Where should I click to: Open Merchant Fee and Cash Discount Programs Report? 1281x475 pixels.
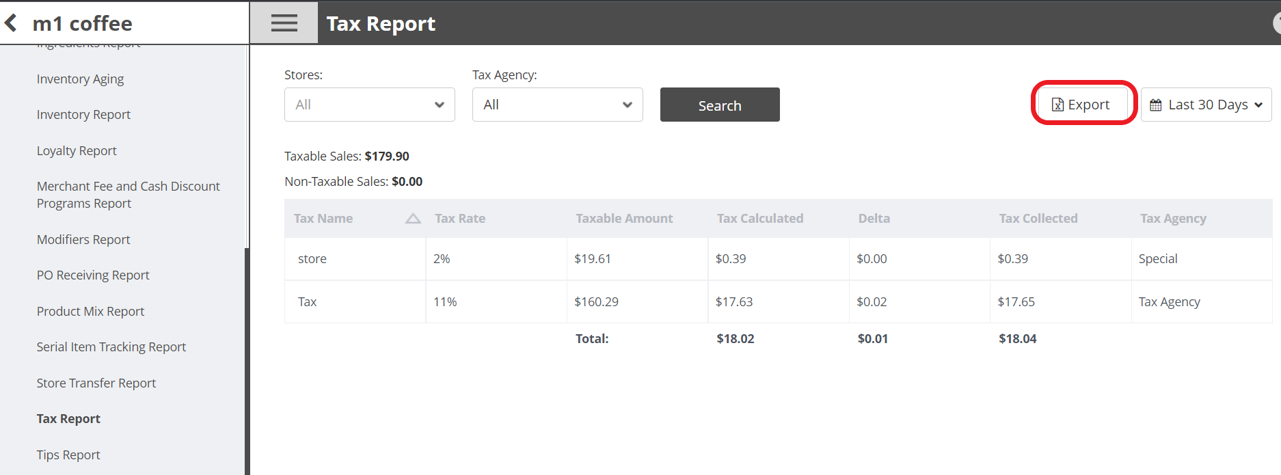128,195
